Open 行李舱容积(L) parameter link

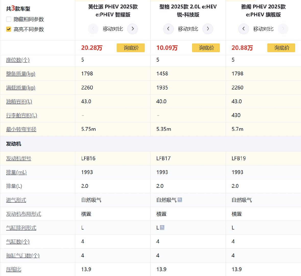[21, 115]
